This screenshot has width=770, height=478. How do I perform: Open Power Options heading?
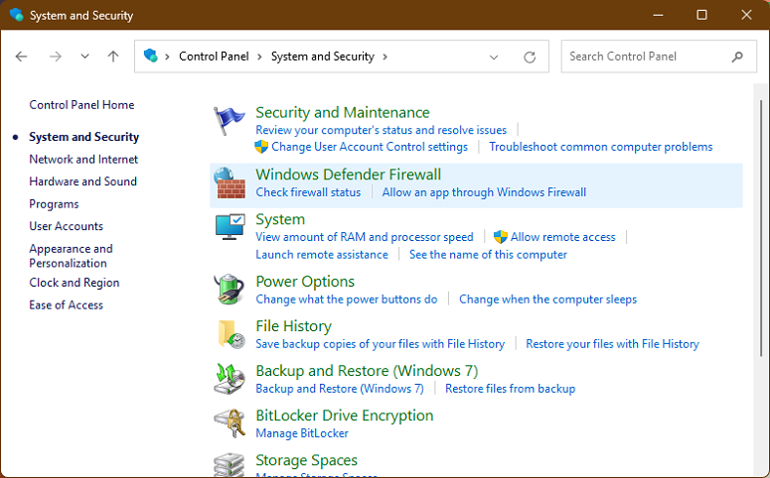coord(305,282)
